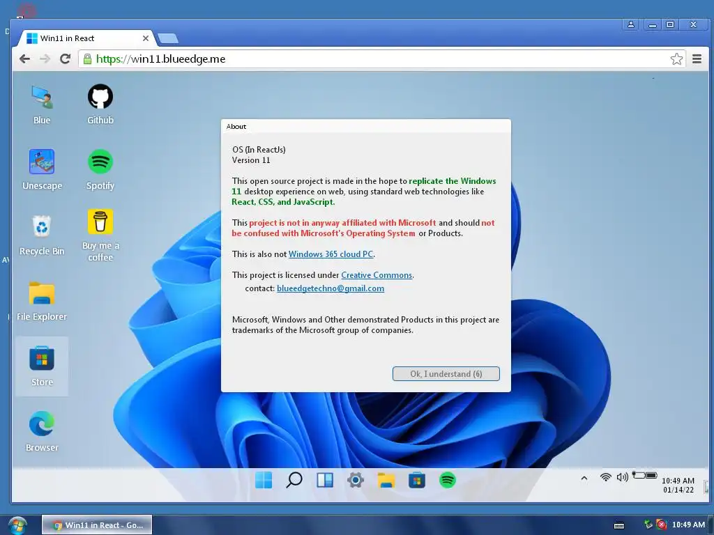Click the volume speaker tray icon
The image size is (714, 535).
coord(622,476)
